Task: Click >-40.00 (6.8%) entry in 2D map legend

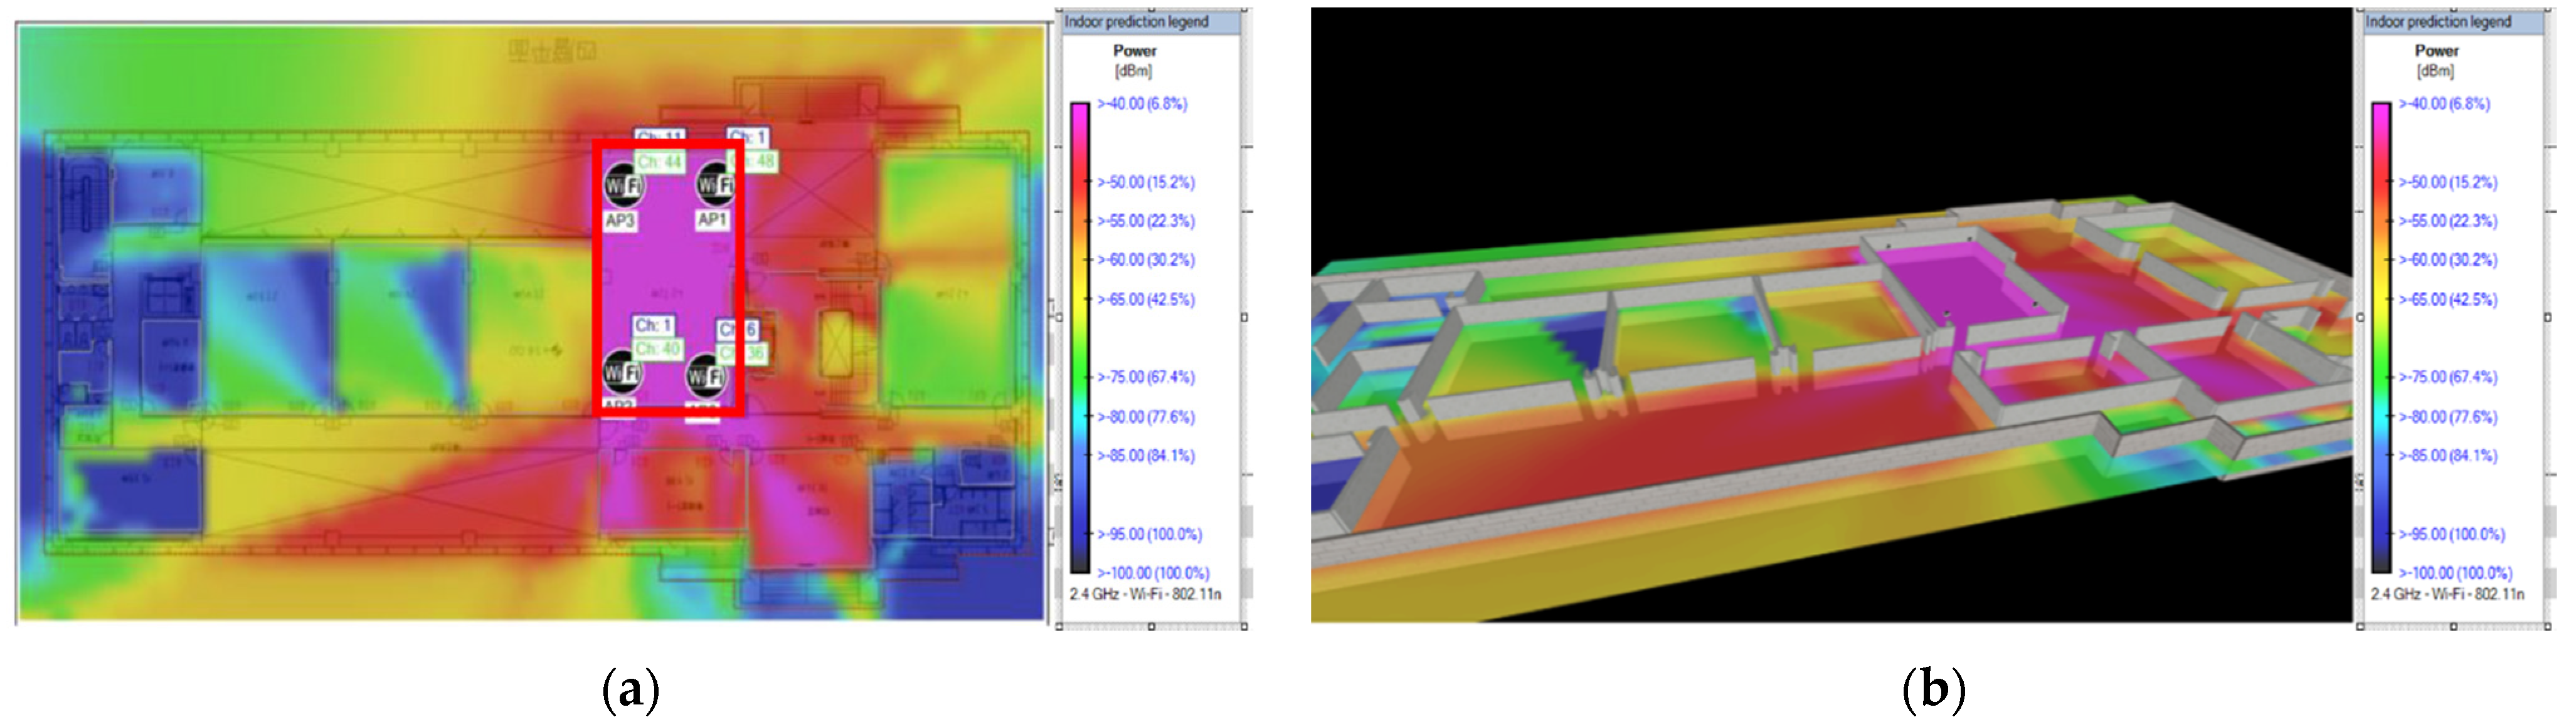Action: click(x=1142, y=104)
